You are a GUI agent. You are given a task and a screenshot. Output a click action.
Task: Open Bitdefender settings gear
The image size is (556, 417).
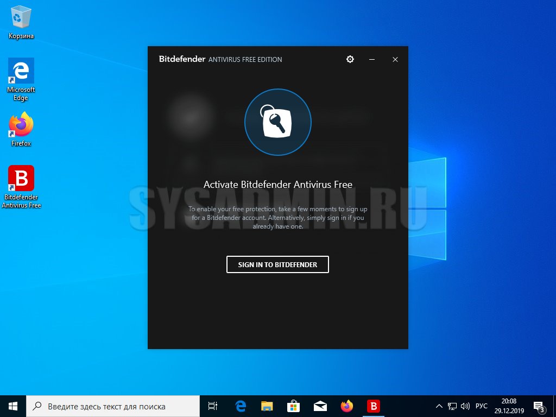click(350, 59)
